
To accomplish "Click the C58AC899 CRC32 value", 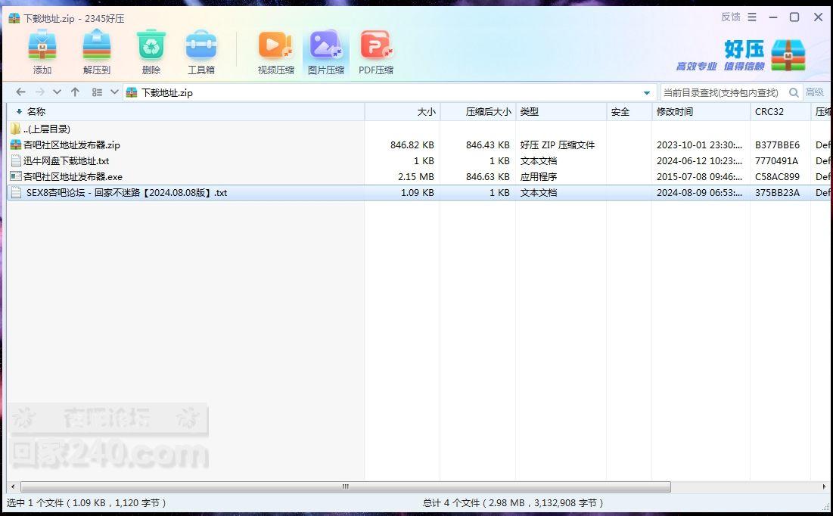I will pos(777,176).
